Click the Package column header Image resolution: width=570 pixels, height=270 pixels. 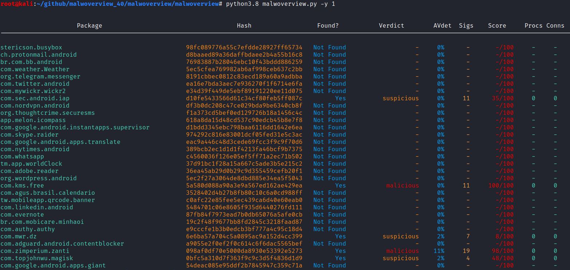(90, 25)
